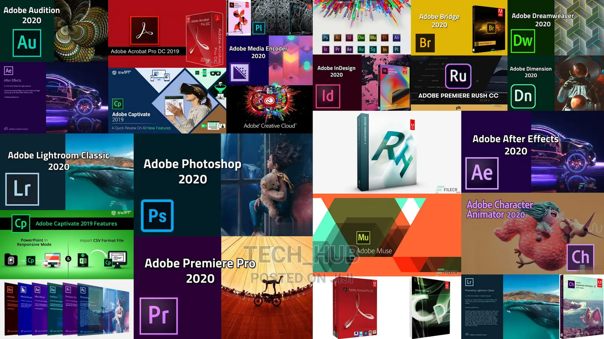This screenshot has height=339, width=604.
Task: Select the small Ae icon on After Effects splash
Action: click(x=9, y=70)
